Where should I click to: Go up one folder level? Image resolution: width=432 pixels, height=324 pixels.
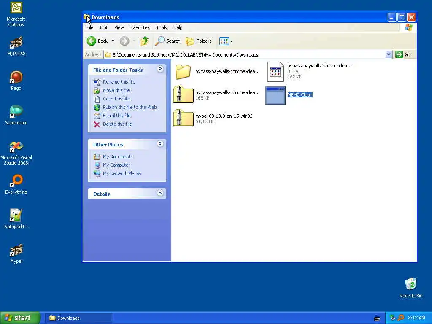(145, 41)
